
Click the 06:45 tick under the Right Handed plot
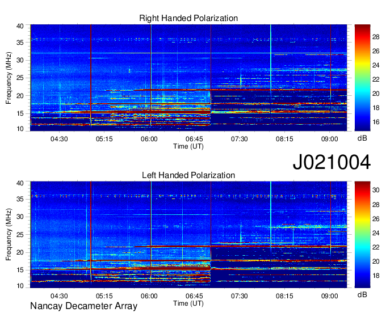coord(194,139)
